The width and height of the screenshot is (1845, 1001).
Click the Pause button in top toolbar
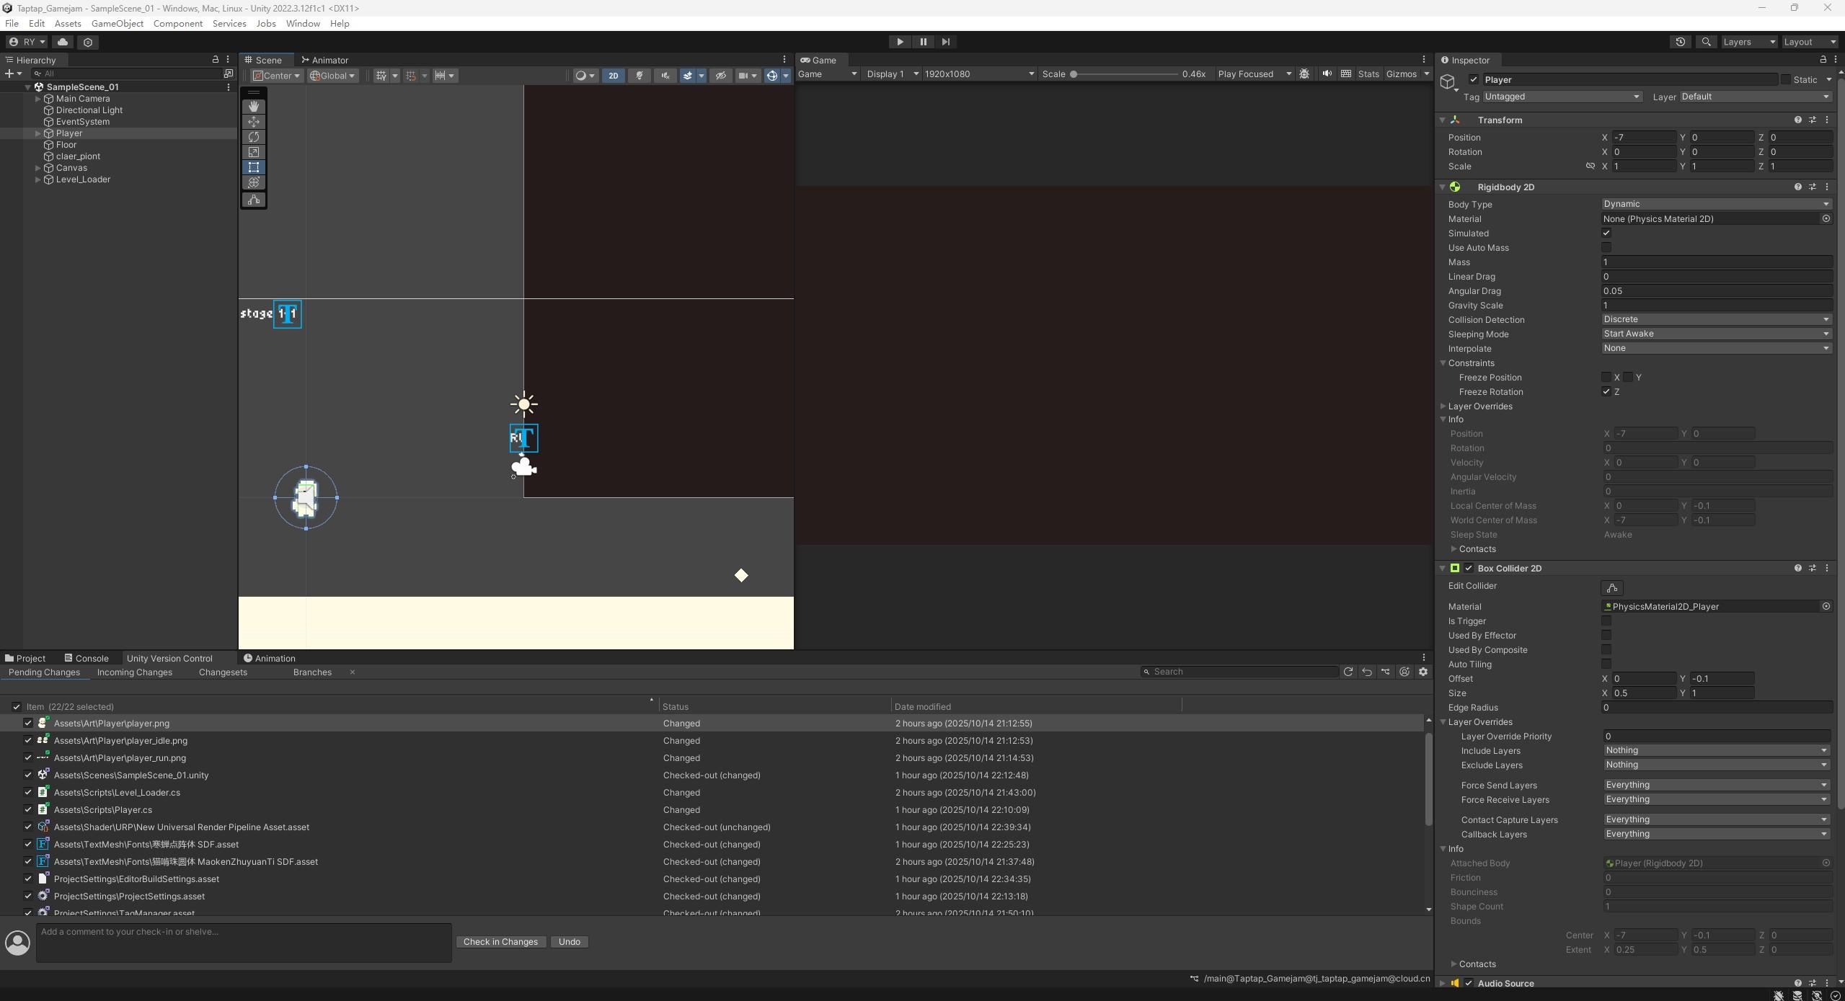tap(923, 42)
